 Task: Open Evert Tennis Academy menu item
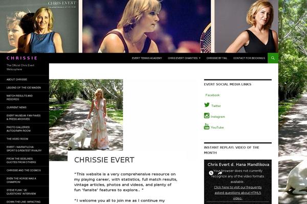click(147, 58)
